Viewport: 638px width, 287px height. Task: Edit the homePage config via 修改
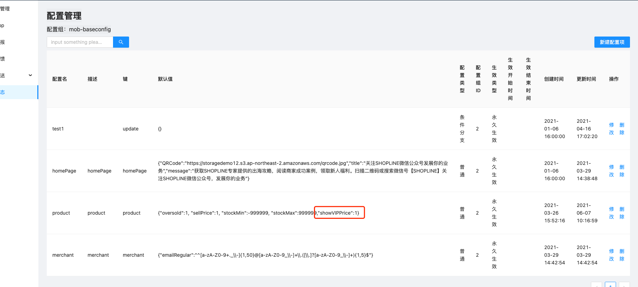[611, 171]
